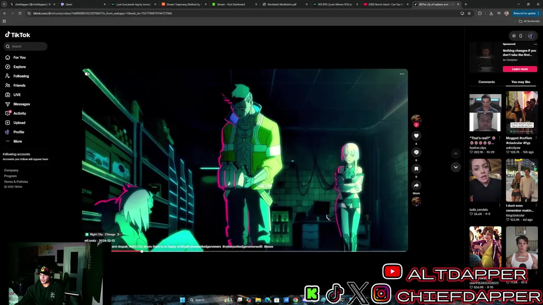Follow creator via red plus badge
This screenshot has width=543, height=305.
(416, 125)
